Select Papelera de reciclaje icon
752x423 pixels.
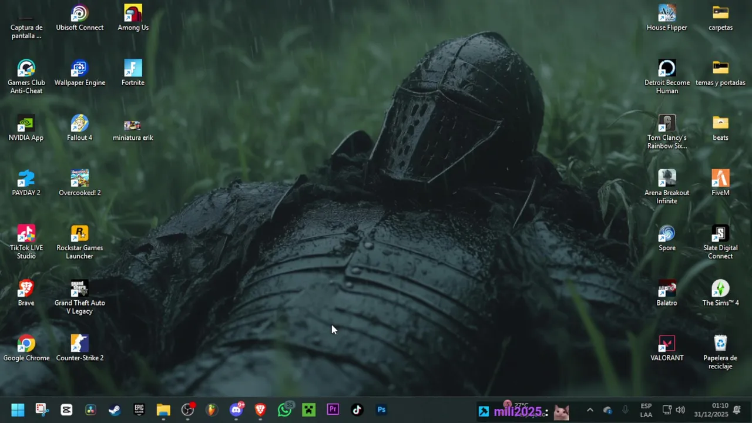[720, 352]
